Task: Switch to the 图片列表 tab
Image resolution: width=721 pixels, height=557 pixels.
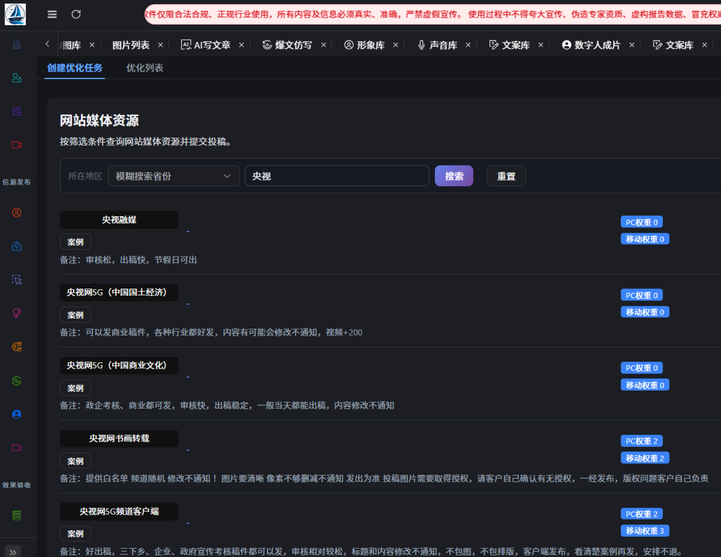Action: (131, 45)
